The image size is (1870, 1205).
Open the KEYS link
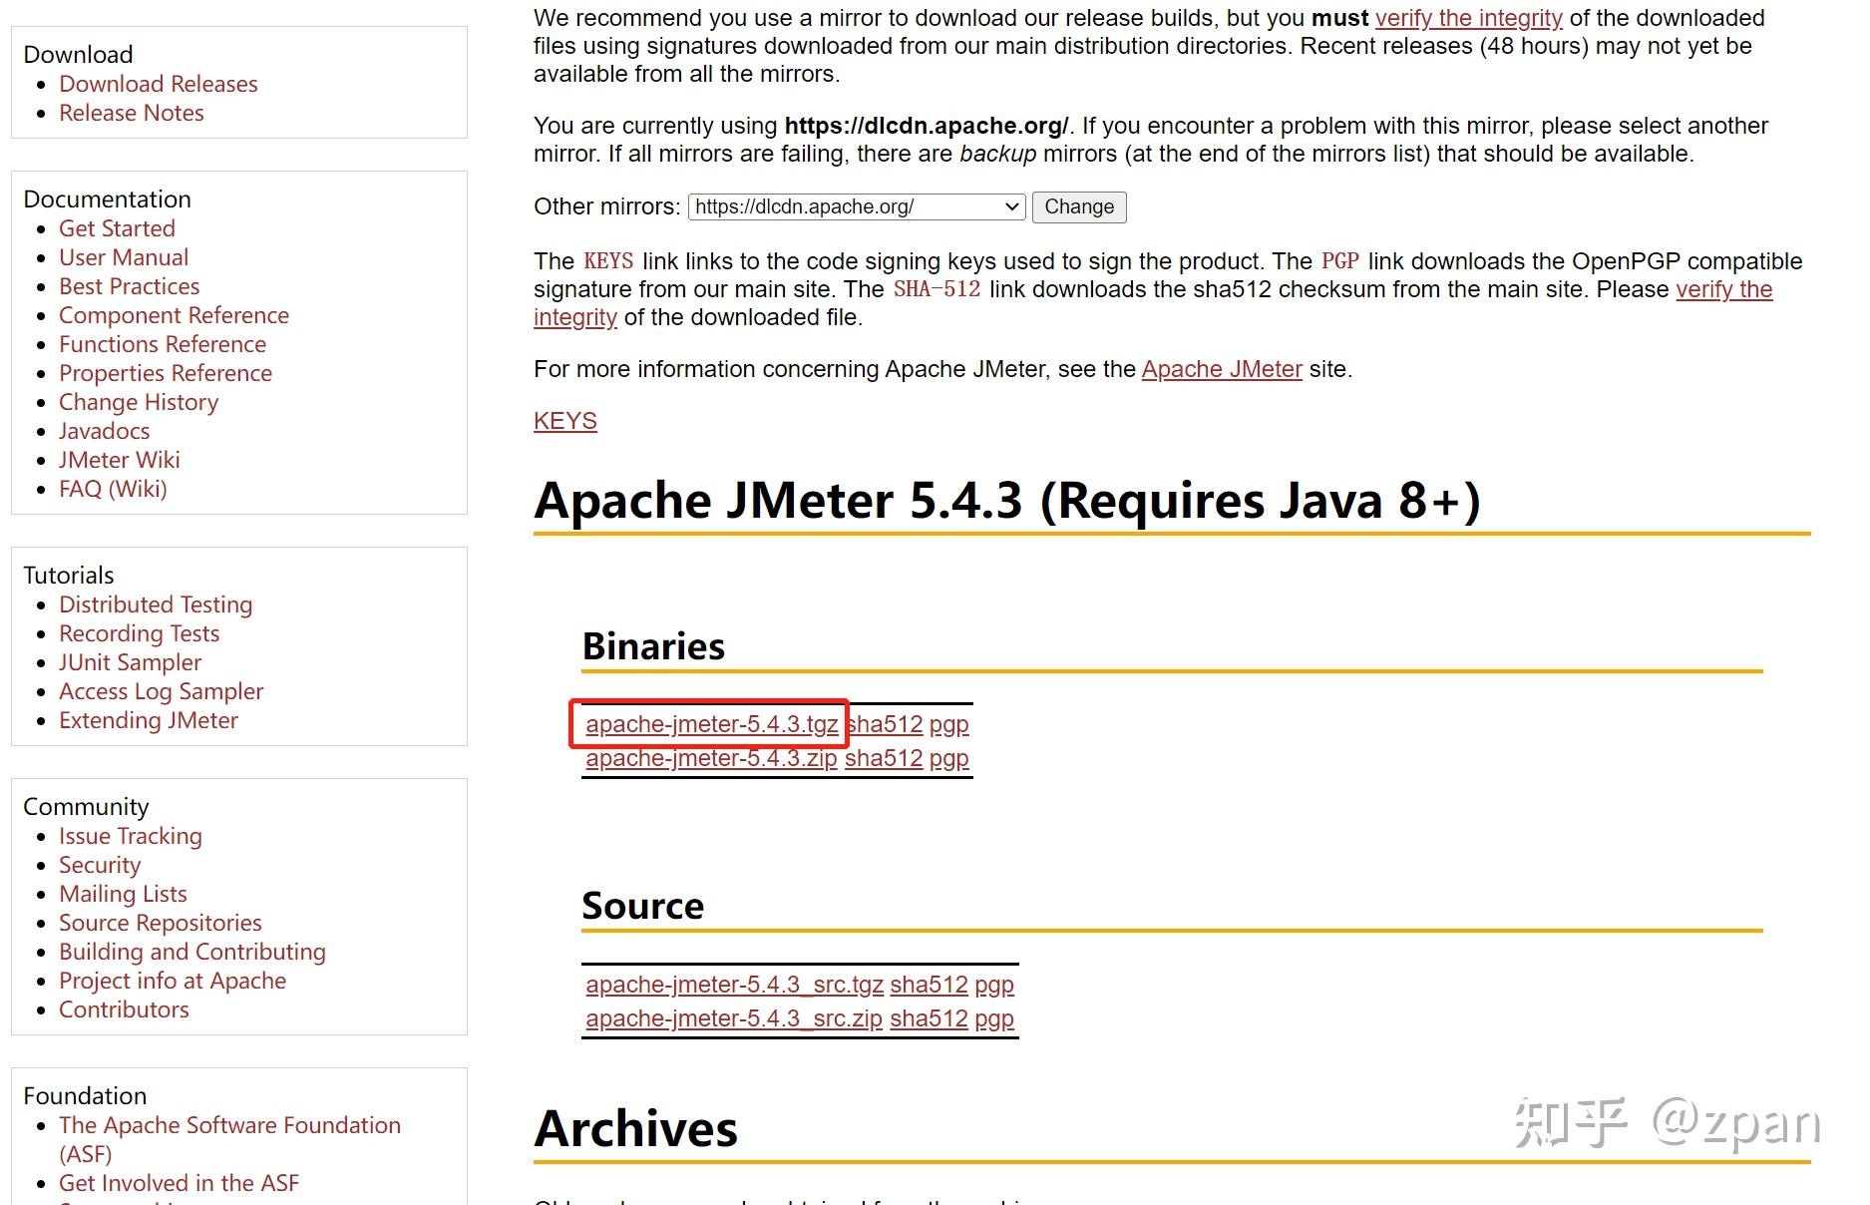[564, 421]
